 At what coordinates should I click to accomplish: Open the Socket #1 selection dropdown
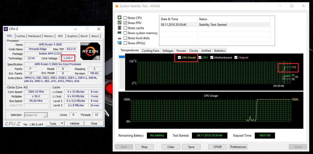(36, 115)
